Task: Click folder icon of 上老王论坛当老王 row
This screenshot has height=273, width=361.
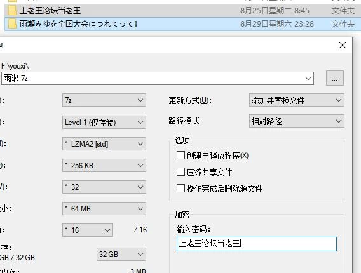Action: 12,11
